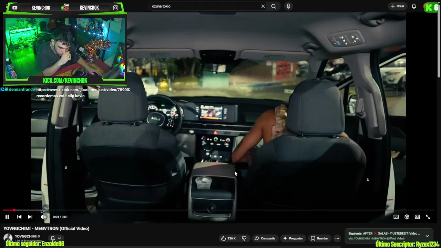441x248 pixels.
Task: Like the video with 136 K likes
Action: 228,238
